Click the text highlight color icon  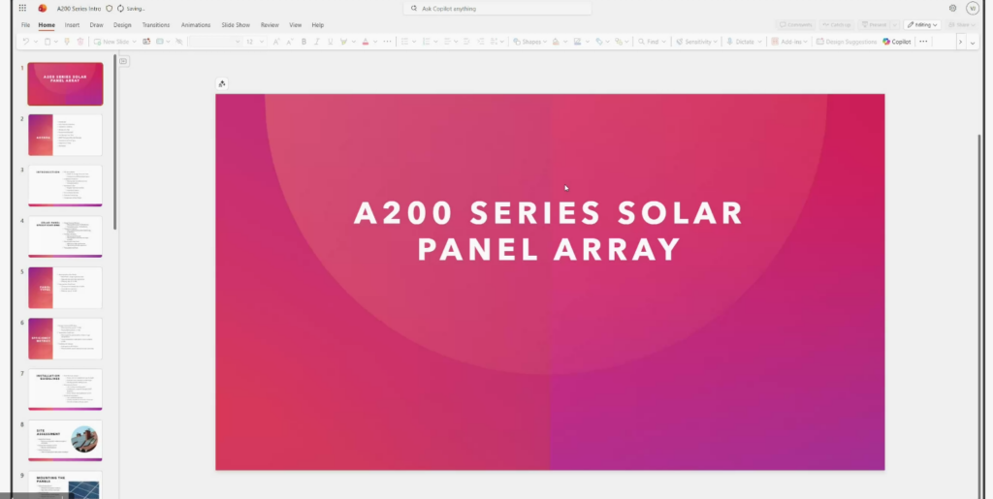[344, 42]
